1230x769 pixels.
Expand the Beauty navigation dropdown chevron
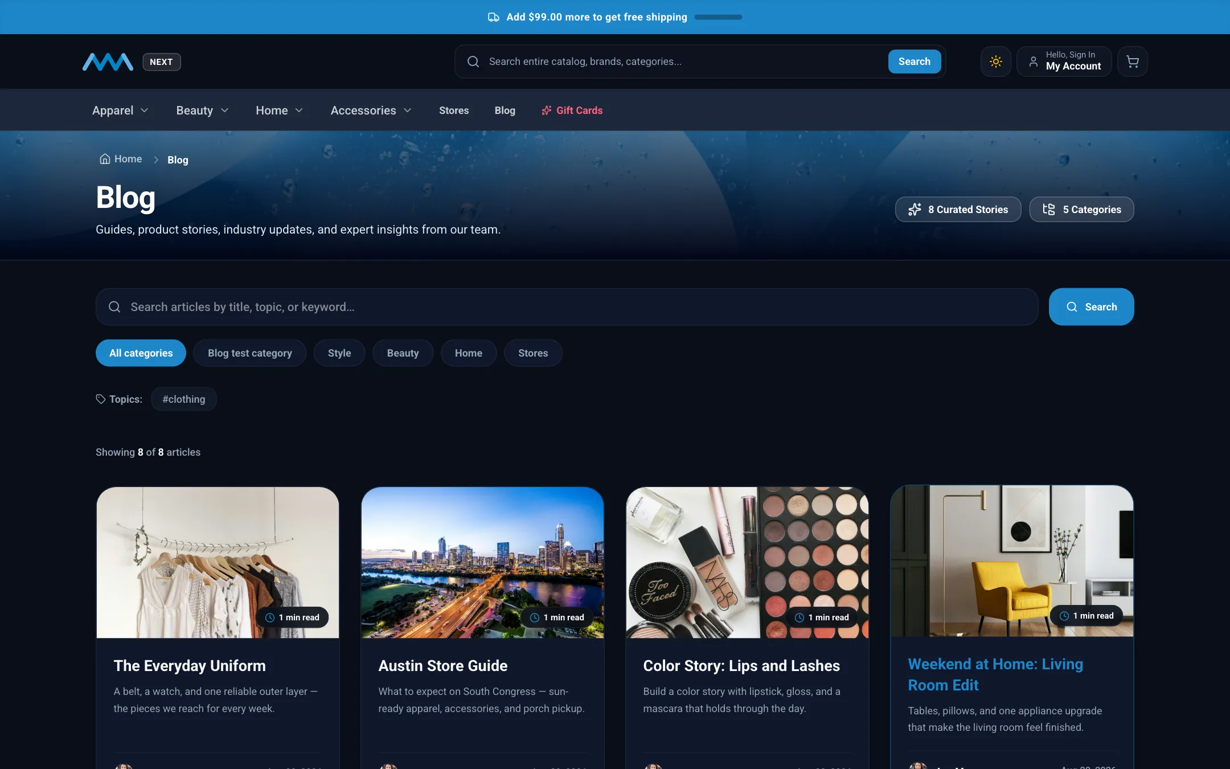tap(225, 111)
